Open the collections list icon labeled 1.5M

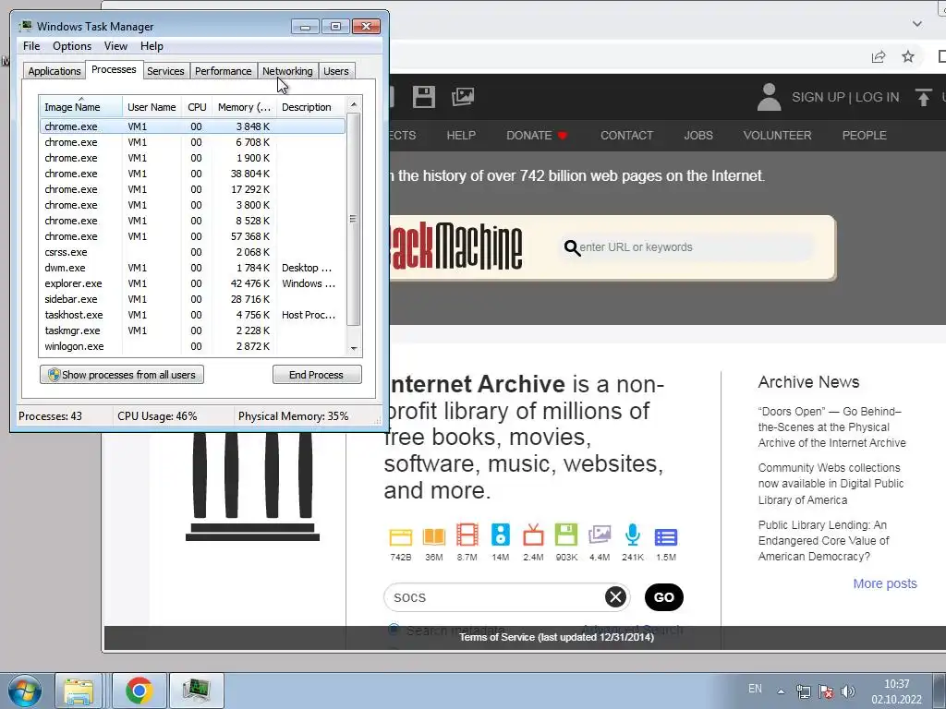coord(666,536)
